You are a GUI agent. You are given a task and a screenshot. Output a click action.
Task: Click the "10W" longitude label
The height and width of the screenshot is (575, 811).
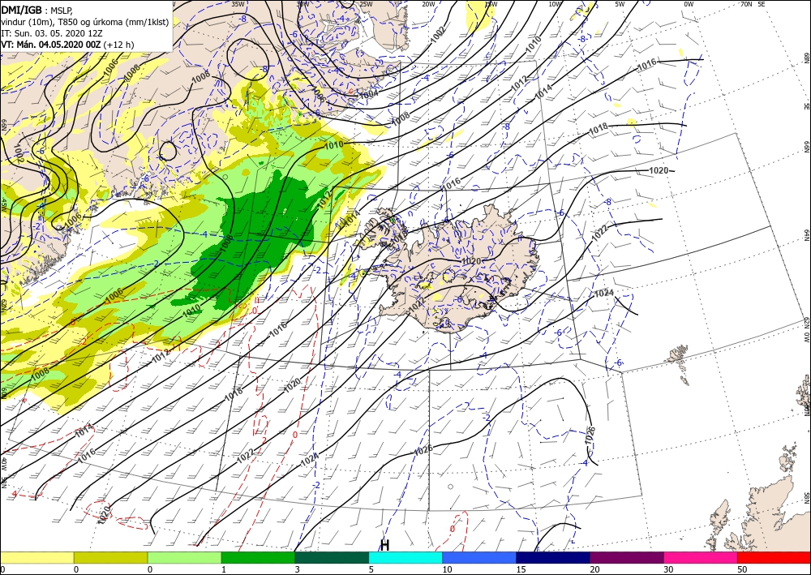click(555, 4)
